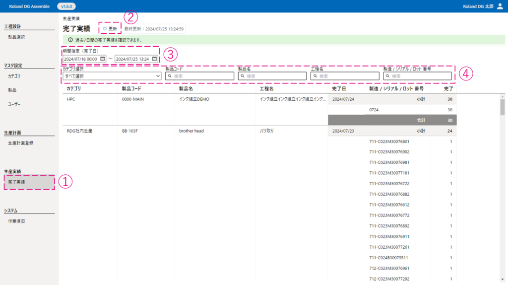Open the start date calendar picker icon
The image size is (508, 285).
point(103,59)
